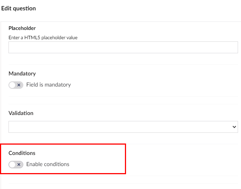The height and width of the screenshot is (189, 241).
Task: Open the Validation dropdown box
Action: pyautogui.click(x=123, y=127)
